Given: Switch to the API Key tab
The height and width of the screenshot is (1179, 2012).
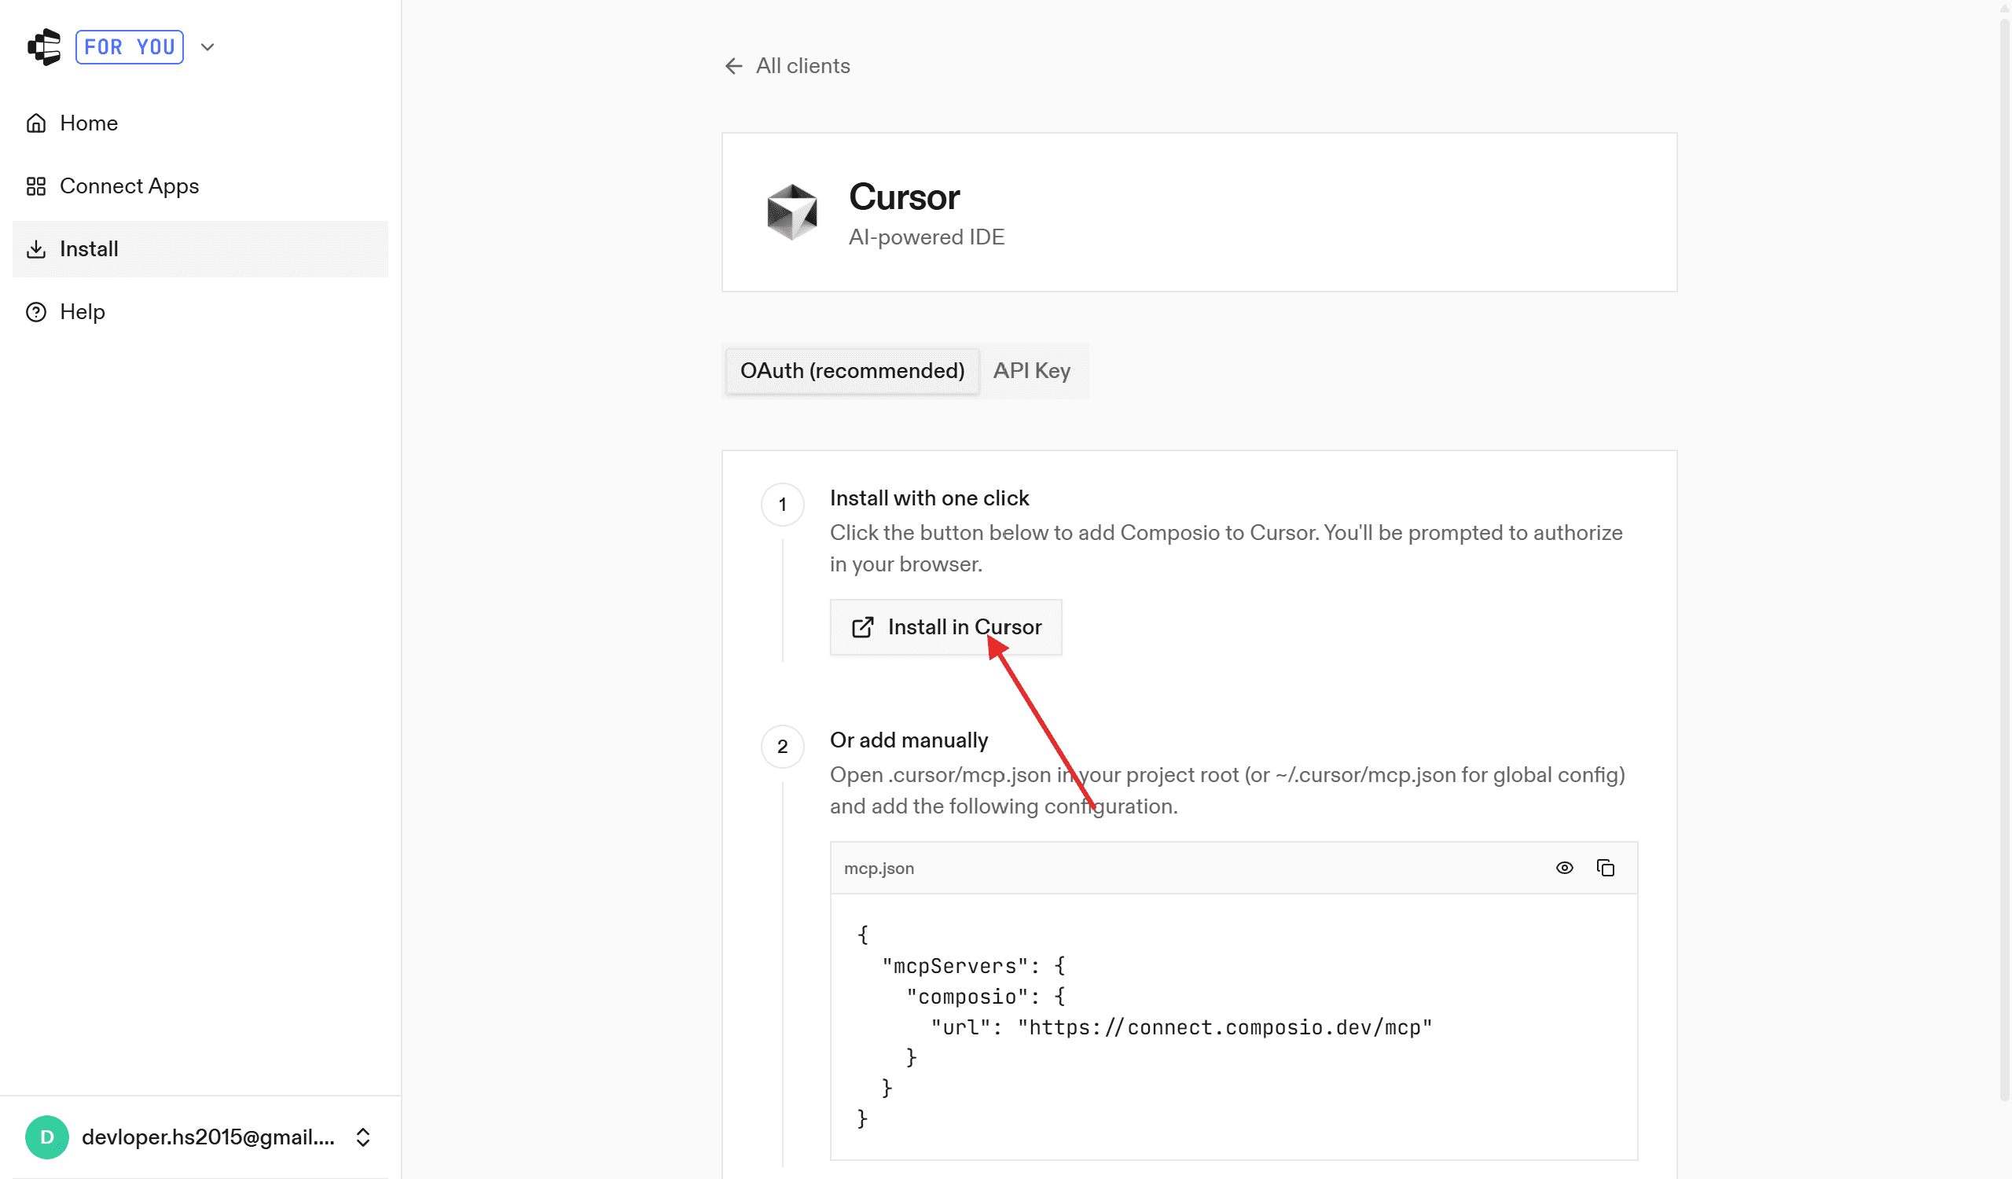Looking at the screenshot, I should click(1030, 371).
